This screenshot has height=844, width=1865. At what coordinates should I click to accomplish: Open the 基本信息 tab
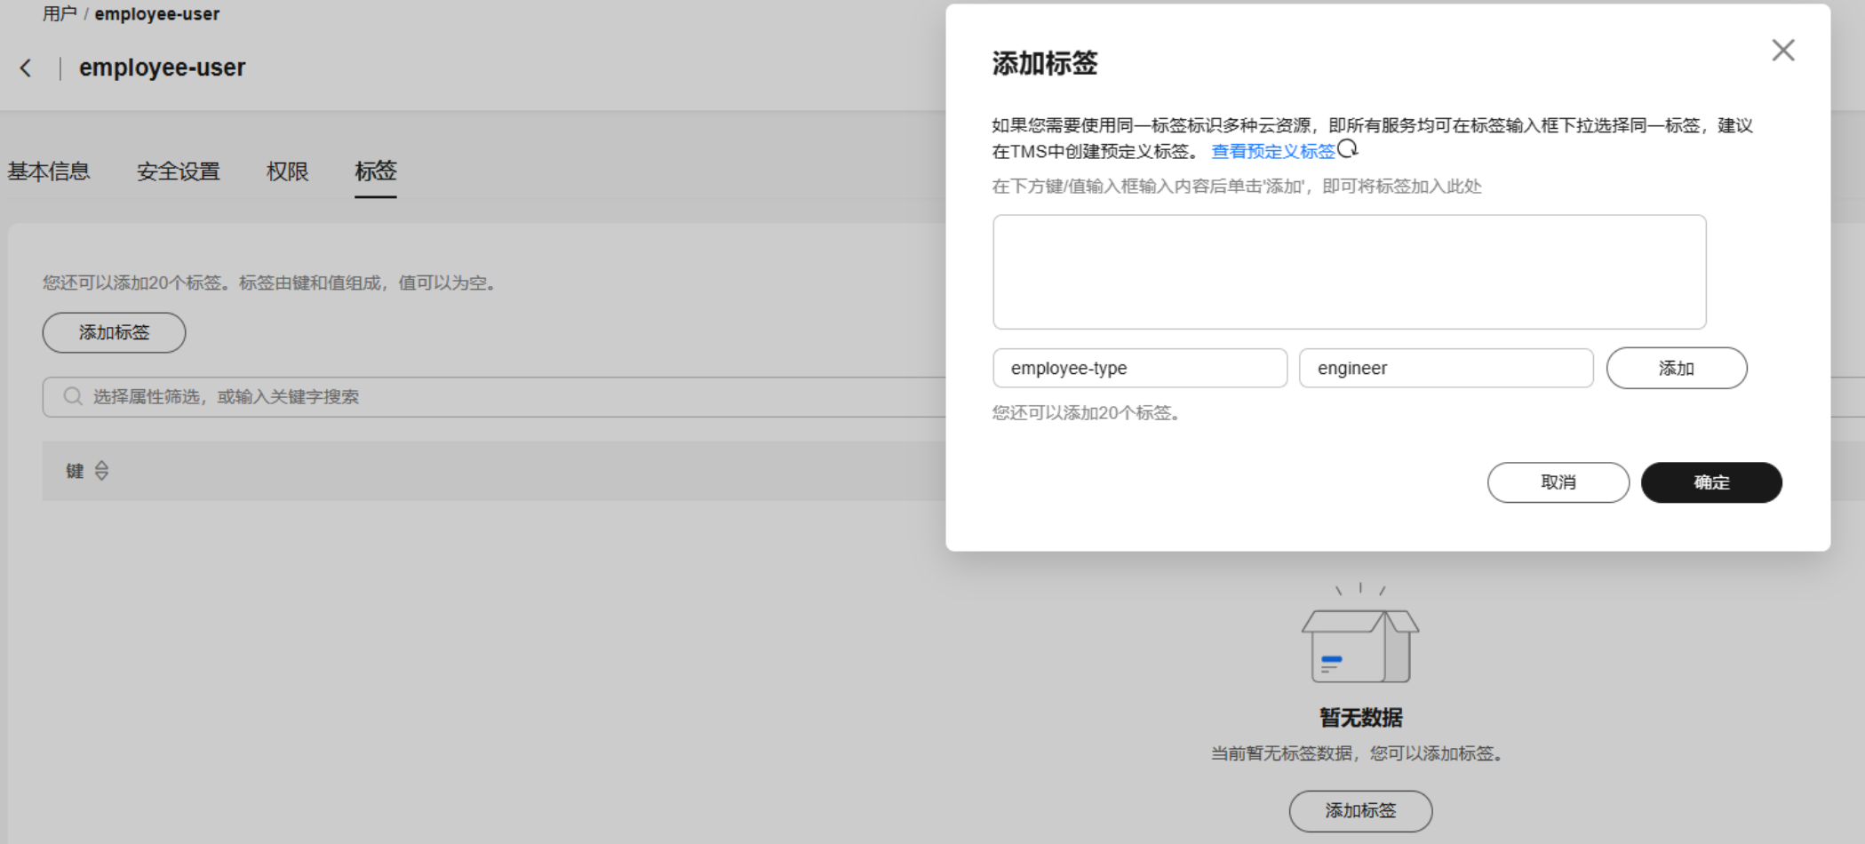49,171
